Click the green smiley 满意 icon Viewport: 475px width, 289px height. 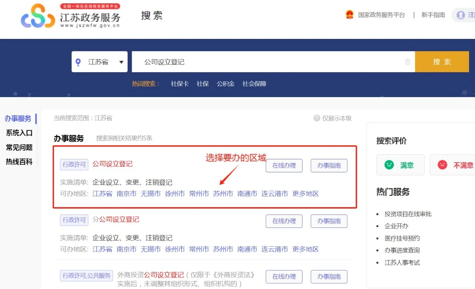[389, 165]
